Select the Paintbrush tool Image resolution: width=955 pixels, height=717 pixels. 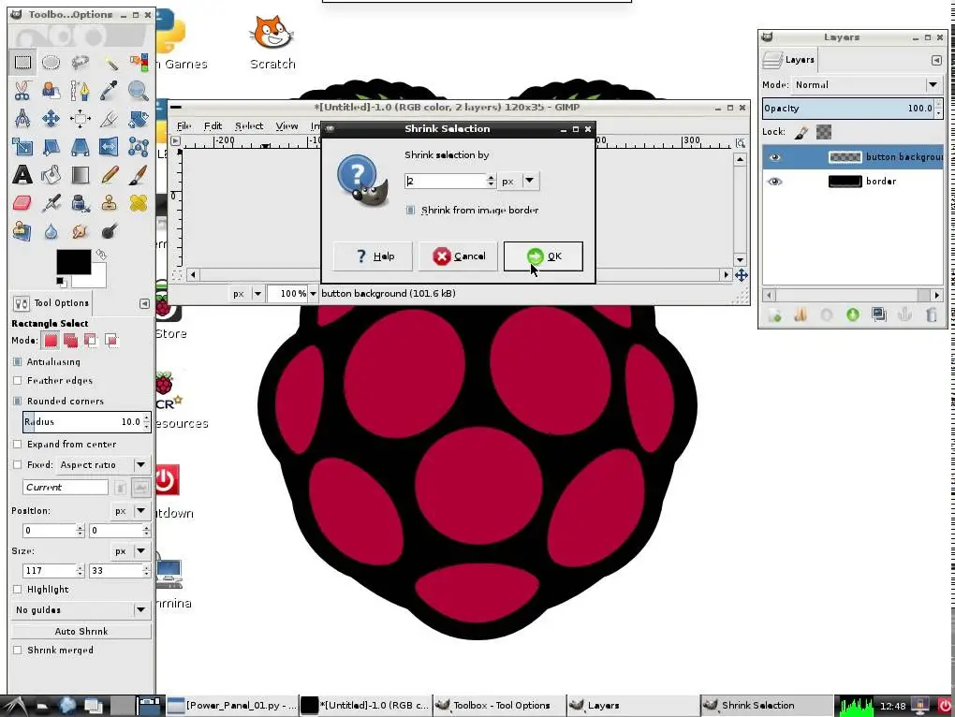[139, 175]
